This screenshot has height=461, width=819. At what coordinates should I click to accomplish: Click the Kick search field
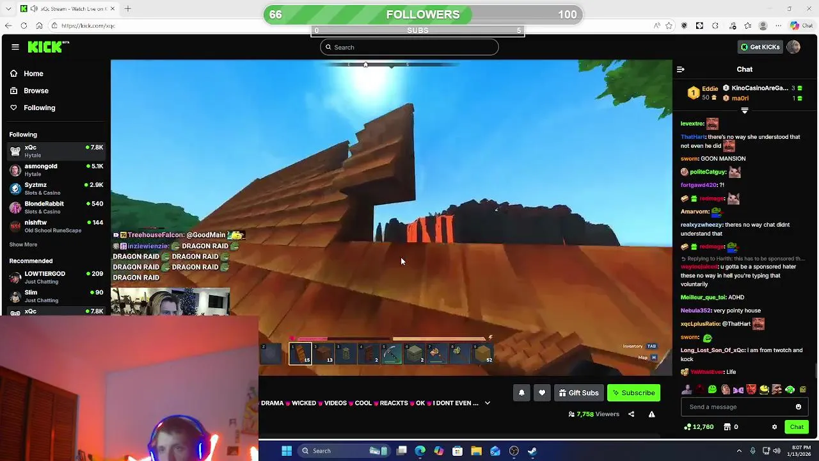point(409,47)
